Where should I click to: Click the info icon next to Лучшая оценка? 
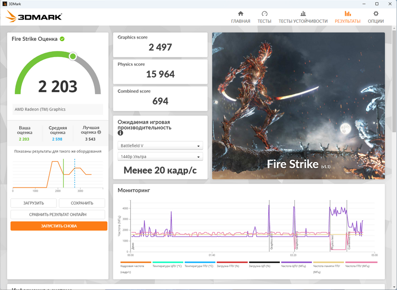(99, 133)
